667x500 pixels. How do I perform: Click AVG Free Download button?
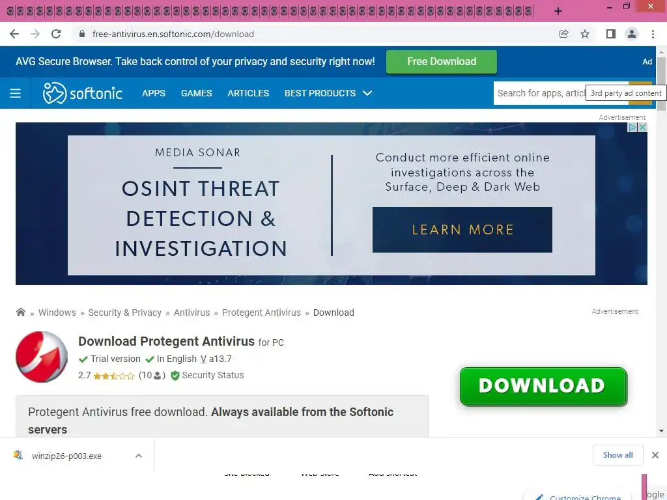click(442, 62)
